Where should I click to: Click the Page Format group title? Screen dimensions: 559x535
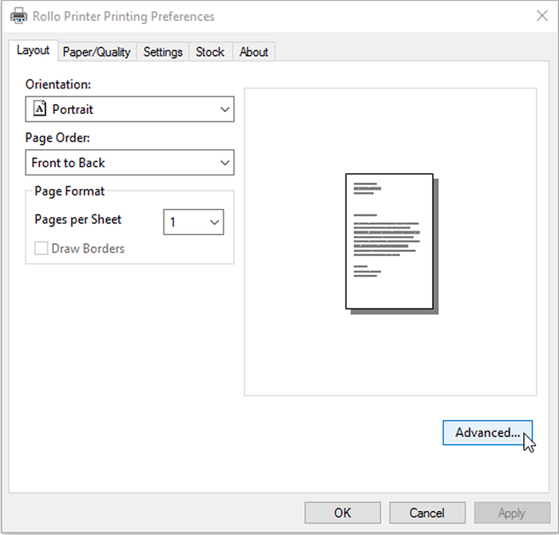click(x=69, y=191)
